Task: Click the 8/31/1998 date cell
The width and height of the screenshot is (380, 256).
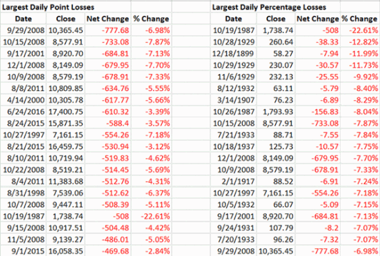Action: 23,193
